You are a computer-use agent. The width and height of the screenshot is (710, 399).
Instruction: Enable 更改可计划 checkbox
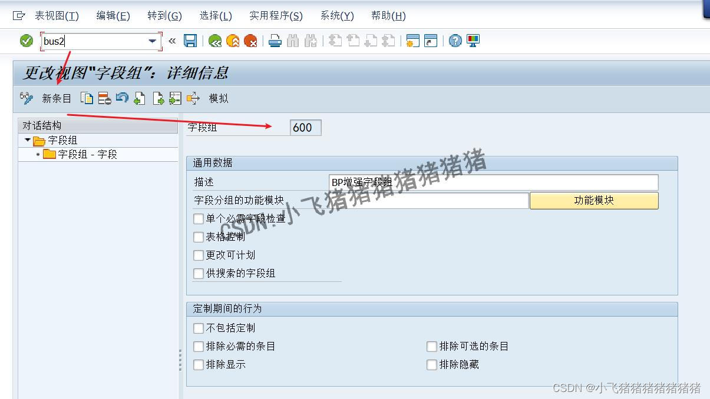tap(199, 255)
